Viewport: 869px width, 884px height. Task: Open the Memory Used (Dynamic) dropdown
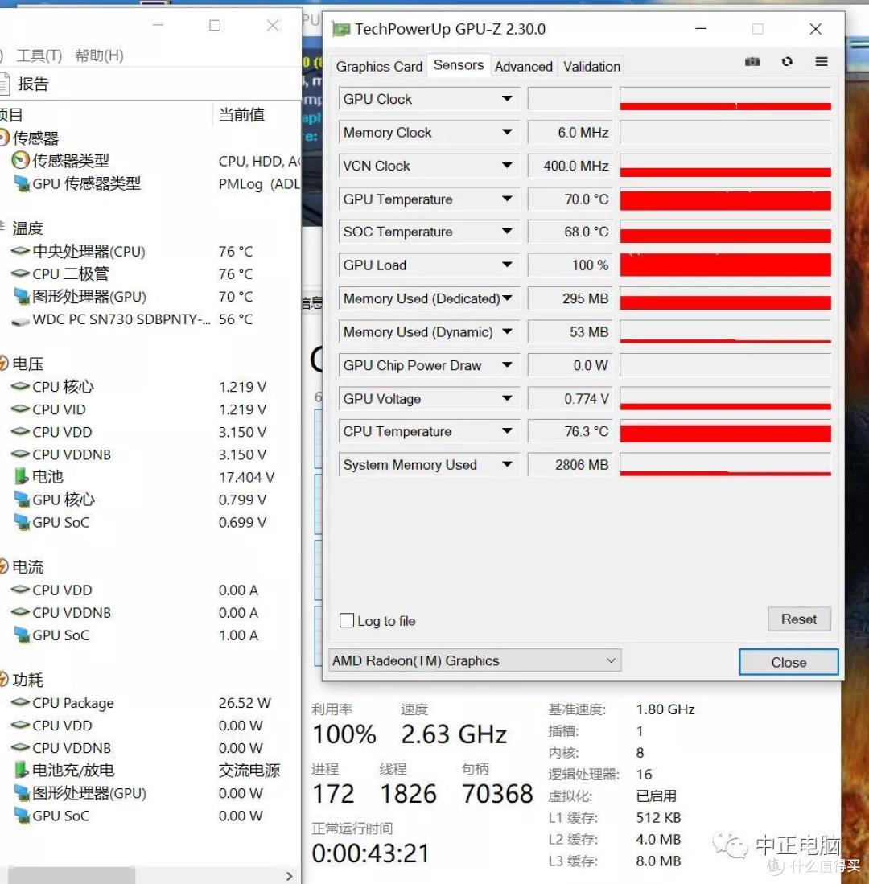click(x=507, y=331)
